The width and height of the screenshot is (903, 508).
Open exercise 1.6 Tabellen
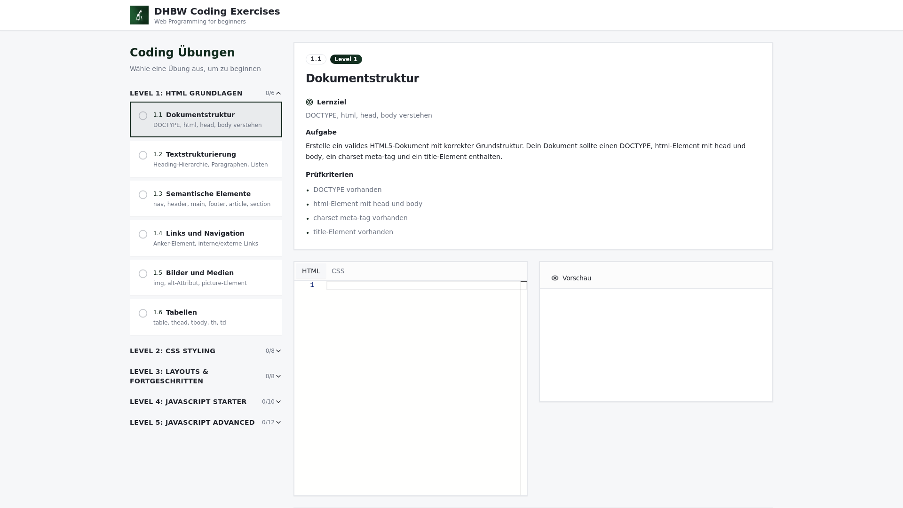pos(206,317)
